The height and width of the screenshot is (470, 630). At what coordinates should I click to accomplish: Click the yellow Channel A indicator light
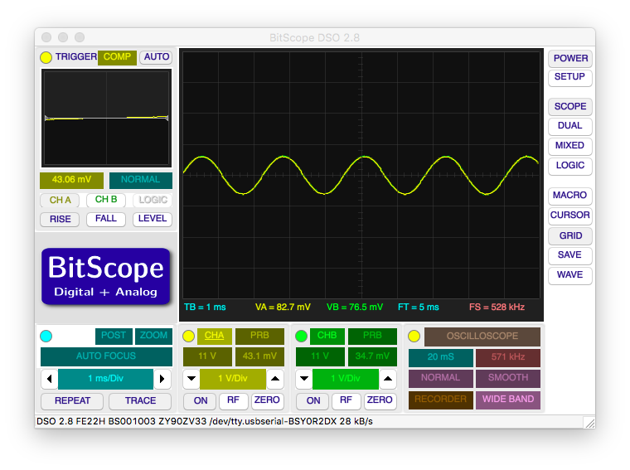[188, 336]
